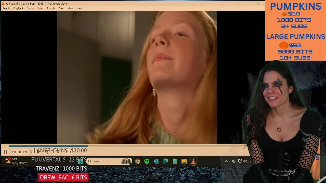Open network status tray icon
This screenshot has height=183, width=326.
240,161
